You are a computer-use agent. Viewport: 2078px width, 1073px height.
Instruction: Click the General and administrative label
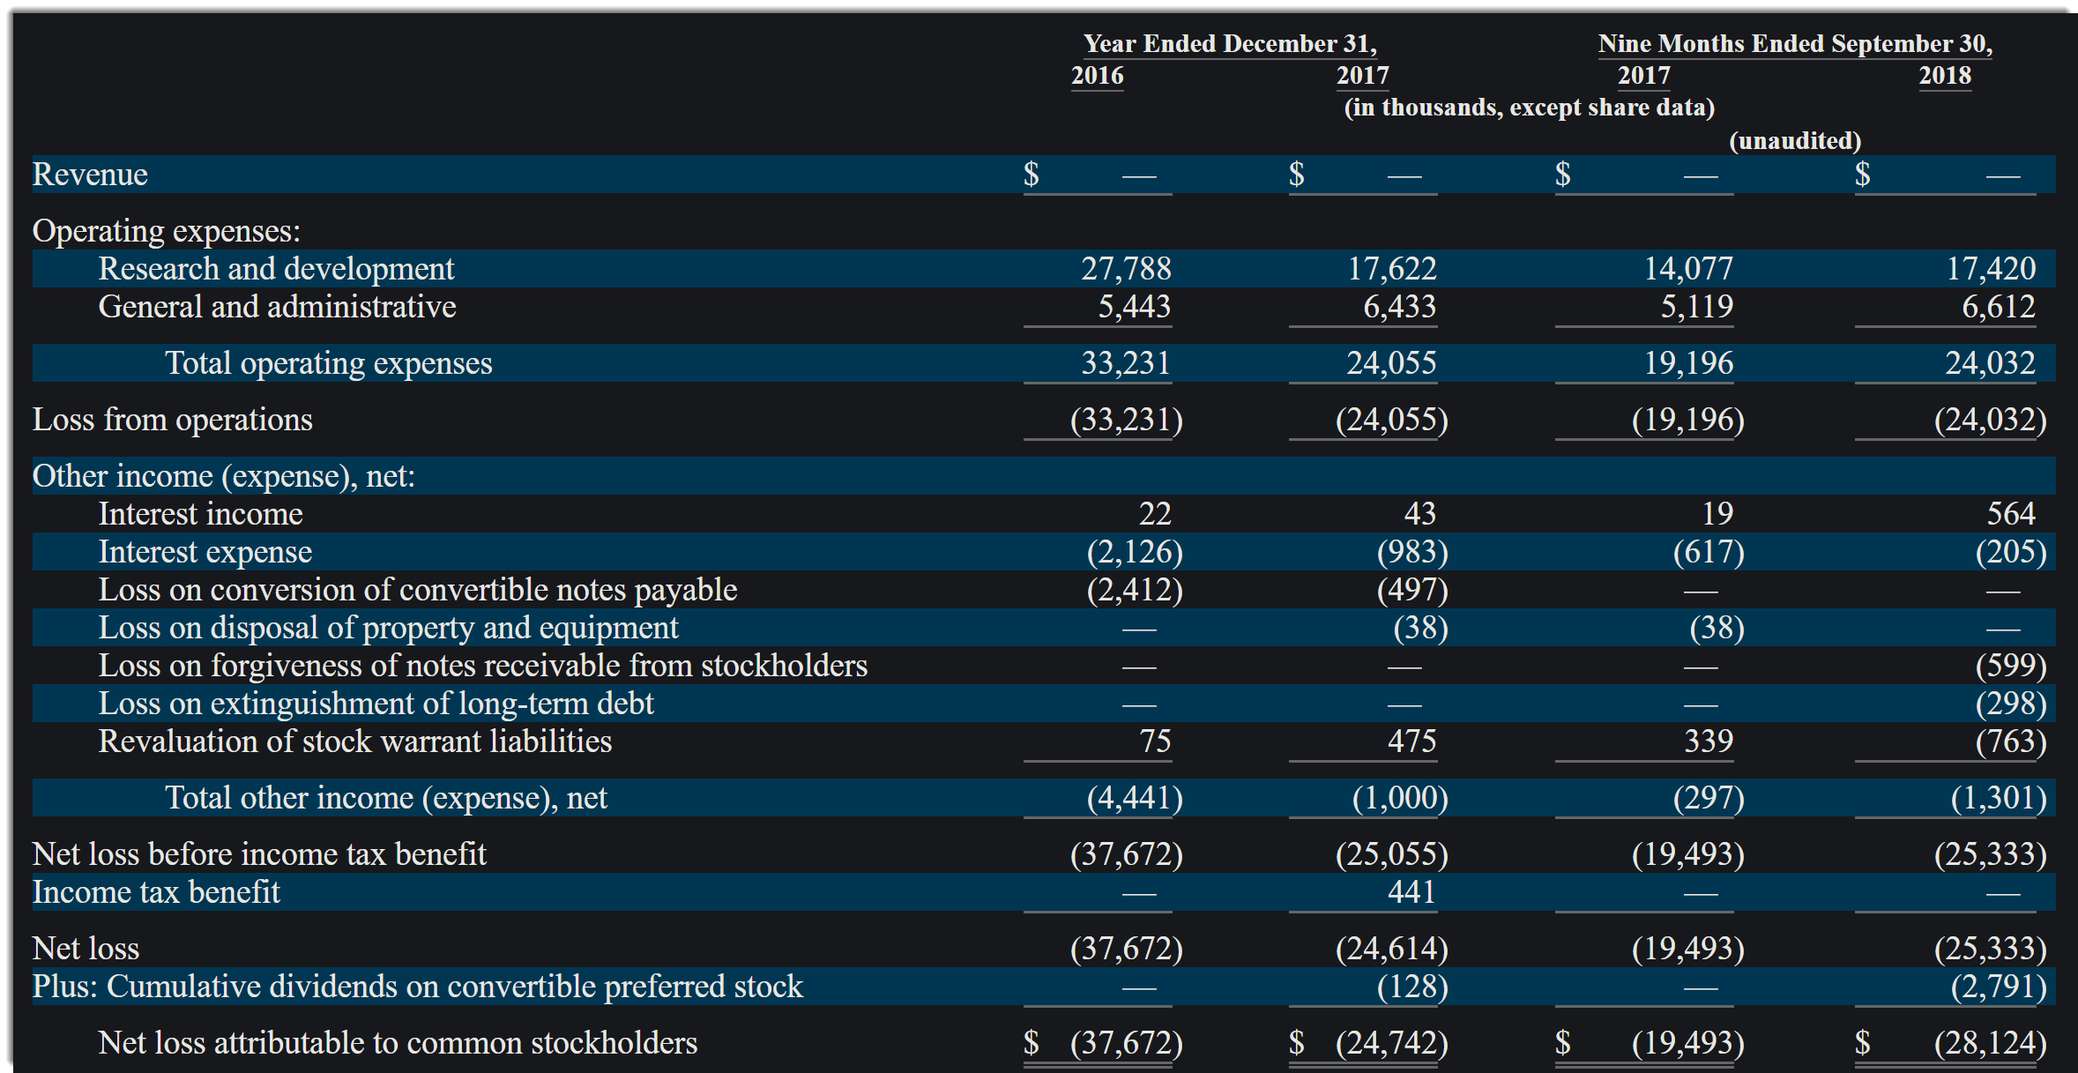tap(277, 307)
